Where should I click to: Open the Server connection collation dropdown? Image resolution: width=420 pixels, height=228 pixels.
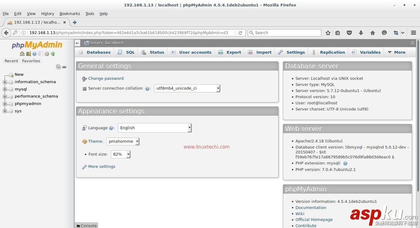(187, 88)
